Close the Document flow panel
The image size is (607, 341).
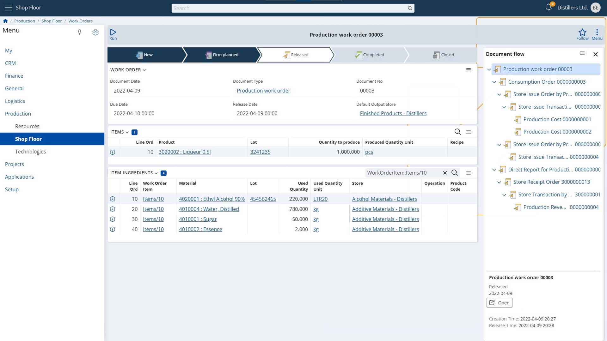[596, 54]
